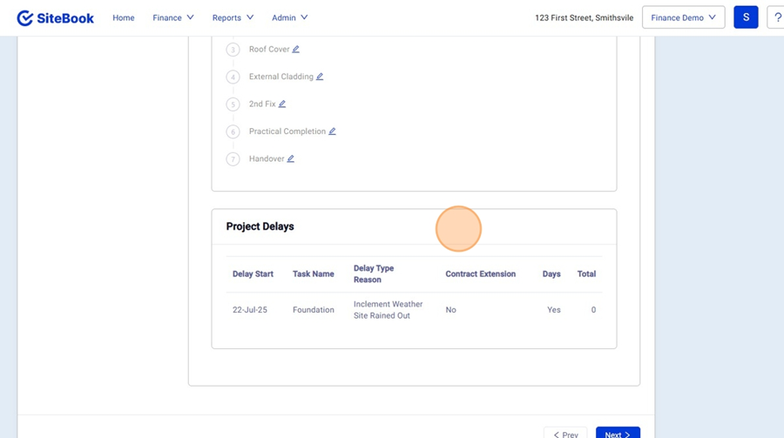The width and height of the screenshot is (784, 438).
Task: Expand the Finance menu
Action: point(172,17)
